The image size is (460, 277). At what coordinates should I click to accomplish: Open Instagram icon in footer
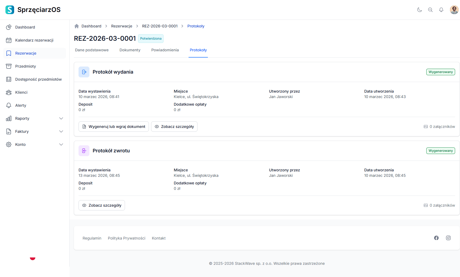pyautogui.click(x=448, y=238)
